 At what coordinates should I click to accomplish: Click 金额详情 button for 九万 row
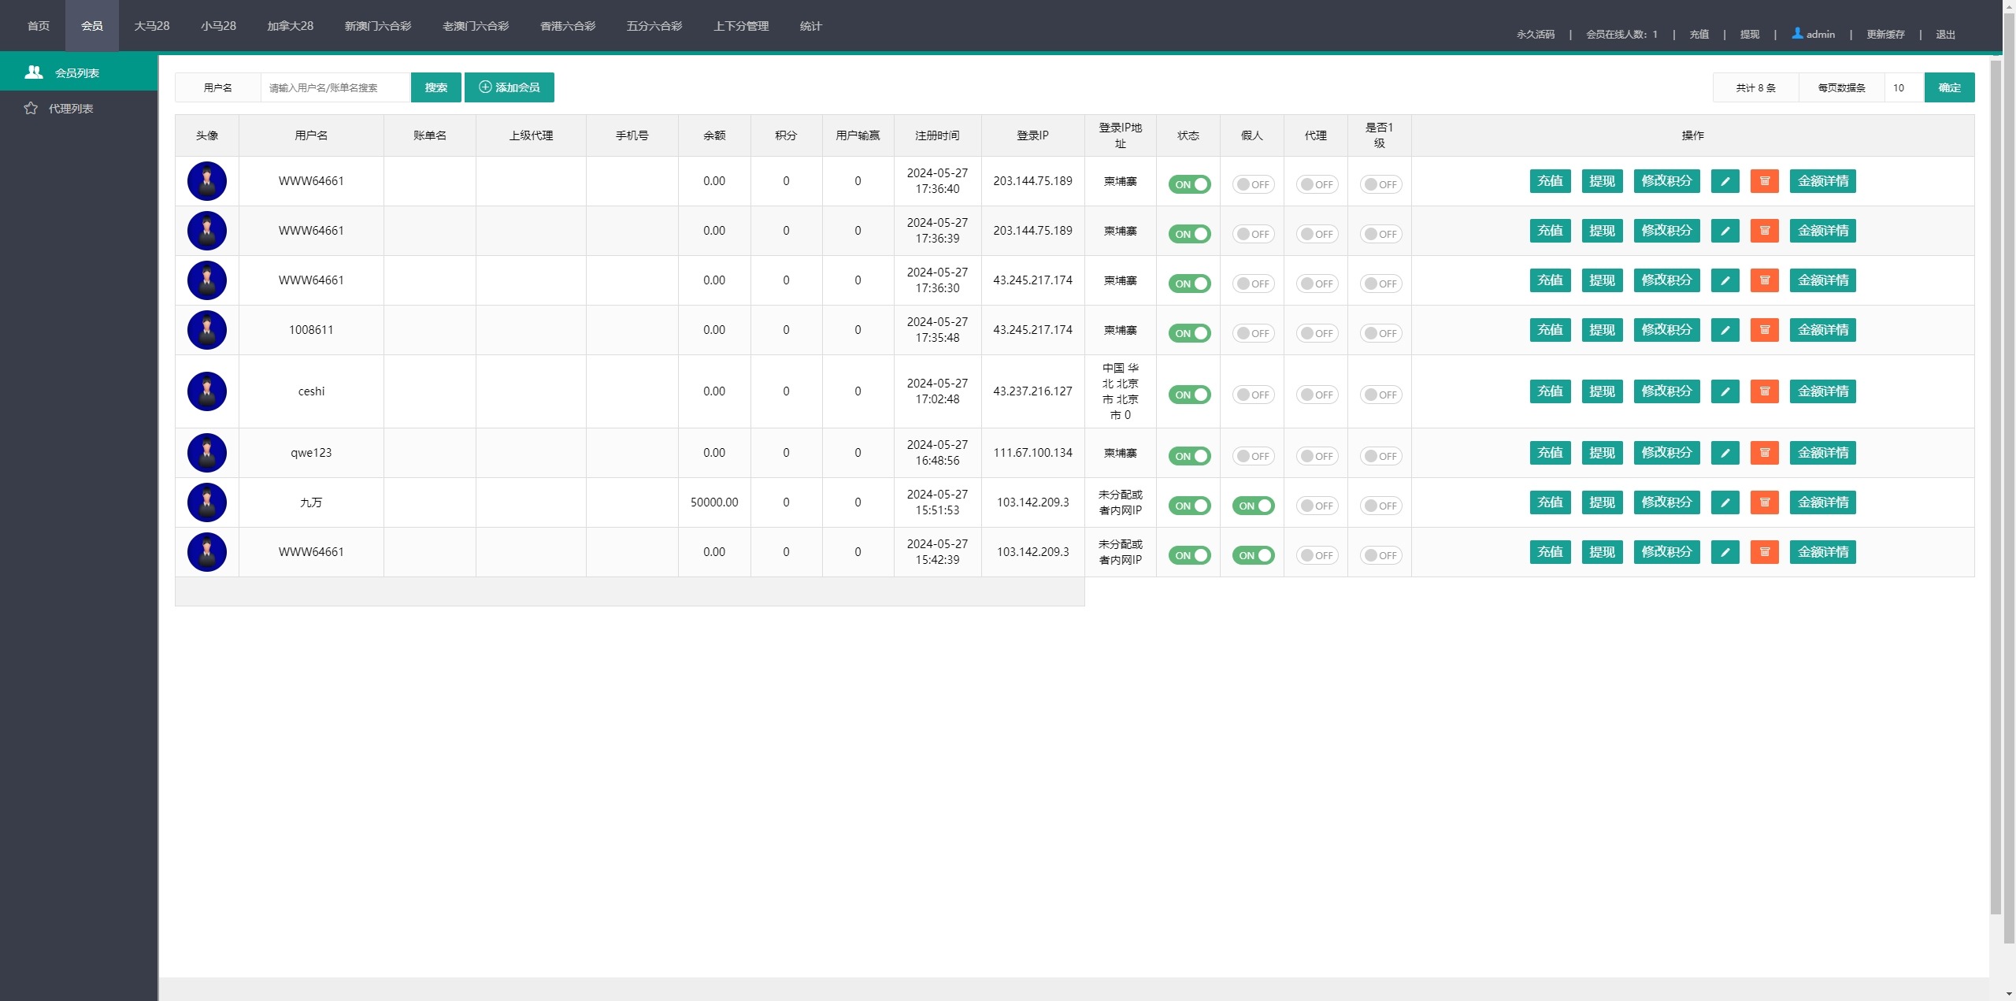coord(1822,502)
